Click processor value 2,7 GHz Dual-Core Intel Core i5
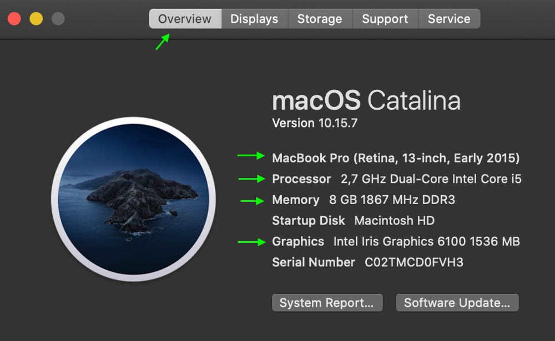The image size is (555, 341). (x=431, y=179)
